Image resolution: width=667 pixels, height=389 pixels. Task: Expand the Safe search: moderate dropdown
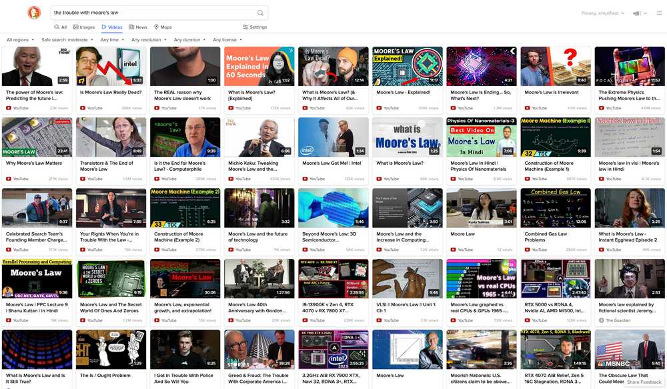point(67,40)
